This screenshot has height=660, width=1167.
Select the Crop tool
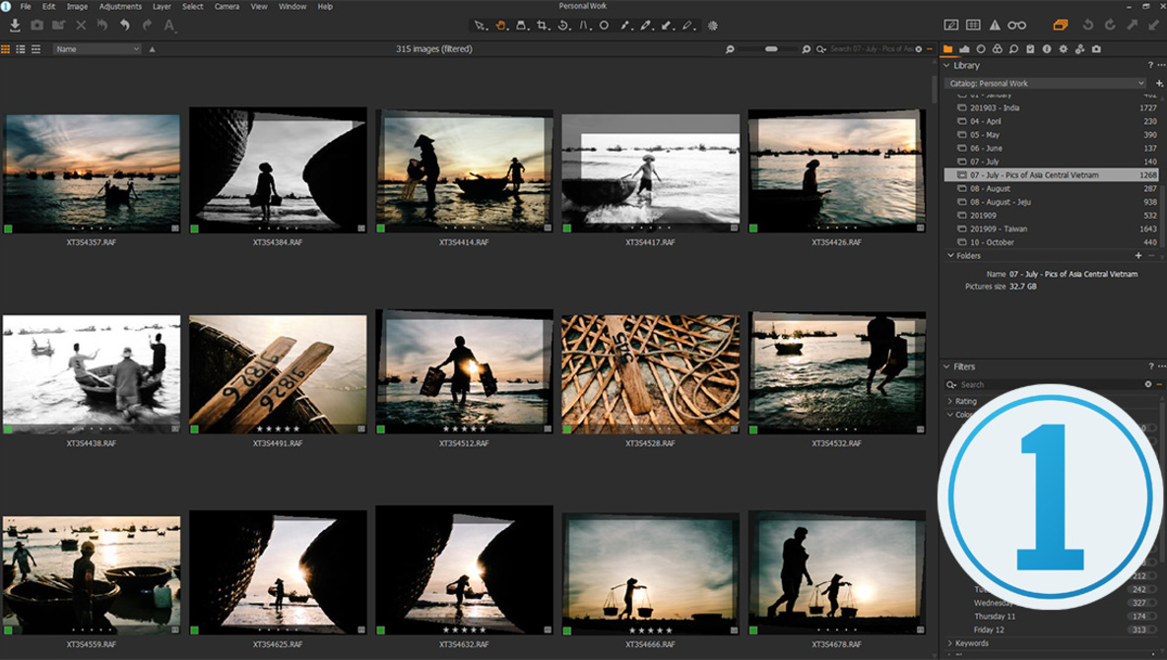tap(542, 26)
